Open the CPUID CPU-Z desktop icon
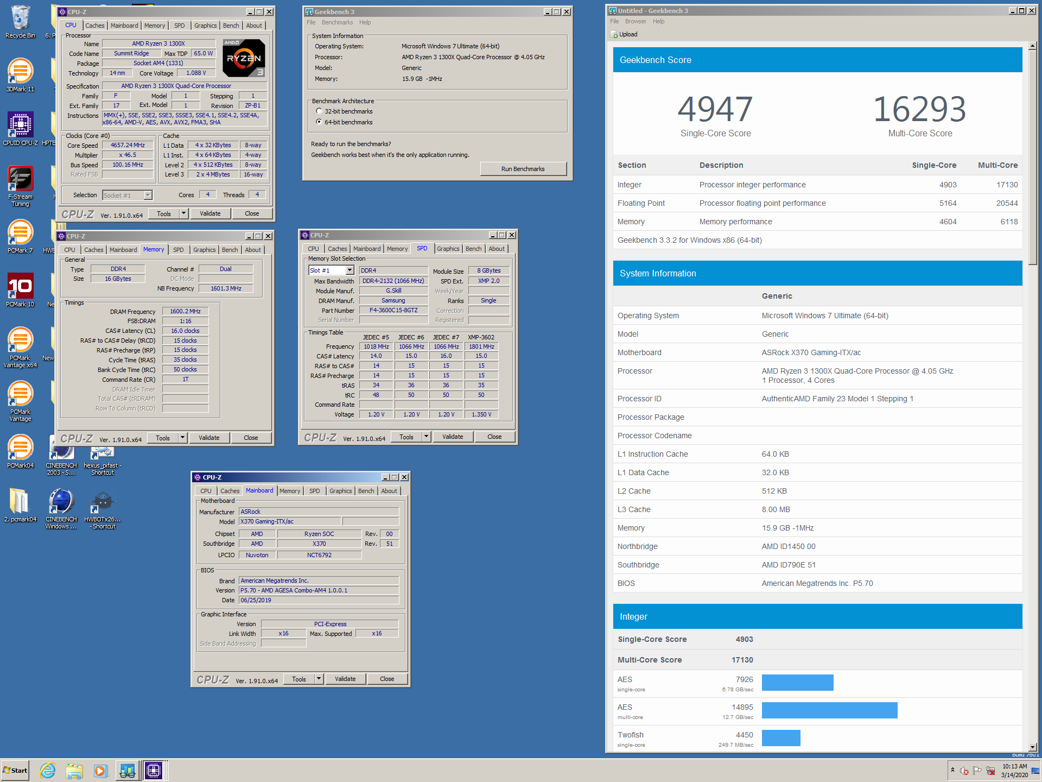Screen dimensions: 1042x782 tap(20, 129)
